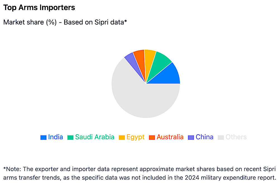
Task: Select the yellow Egypt pie slice
Action: tap(150, 59)
